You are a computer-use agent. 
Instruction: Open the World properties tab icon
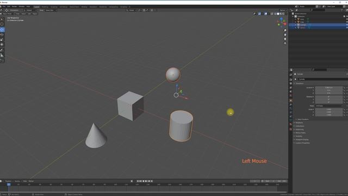291,96
